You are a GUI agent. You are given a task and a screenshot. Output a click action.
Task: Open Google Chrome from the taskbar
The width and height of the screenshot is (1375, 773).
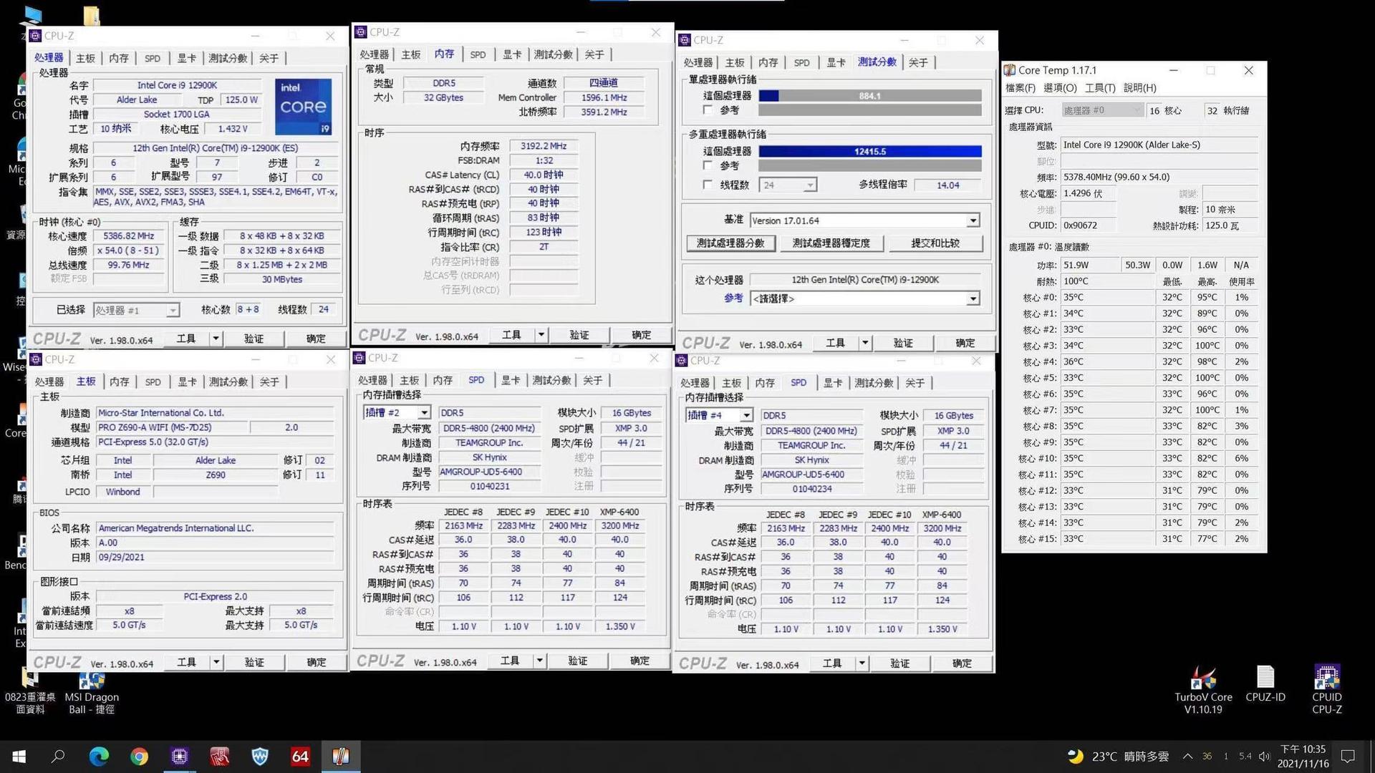[138, 757]
